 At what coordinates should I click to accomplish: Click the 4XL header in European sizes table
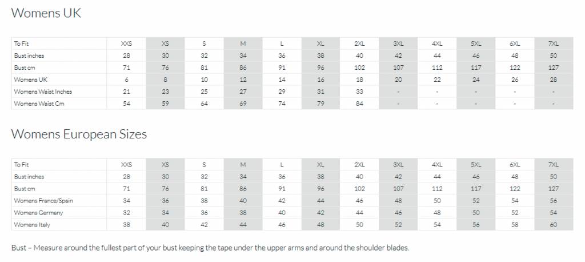(x=437, y=165)
